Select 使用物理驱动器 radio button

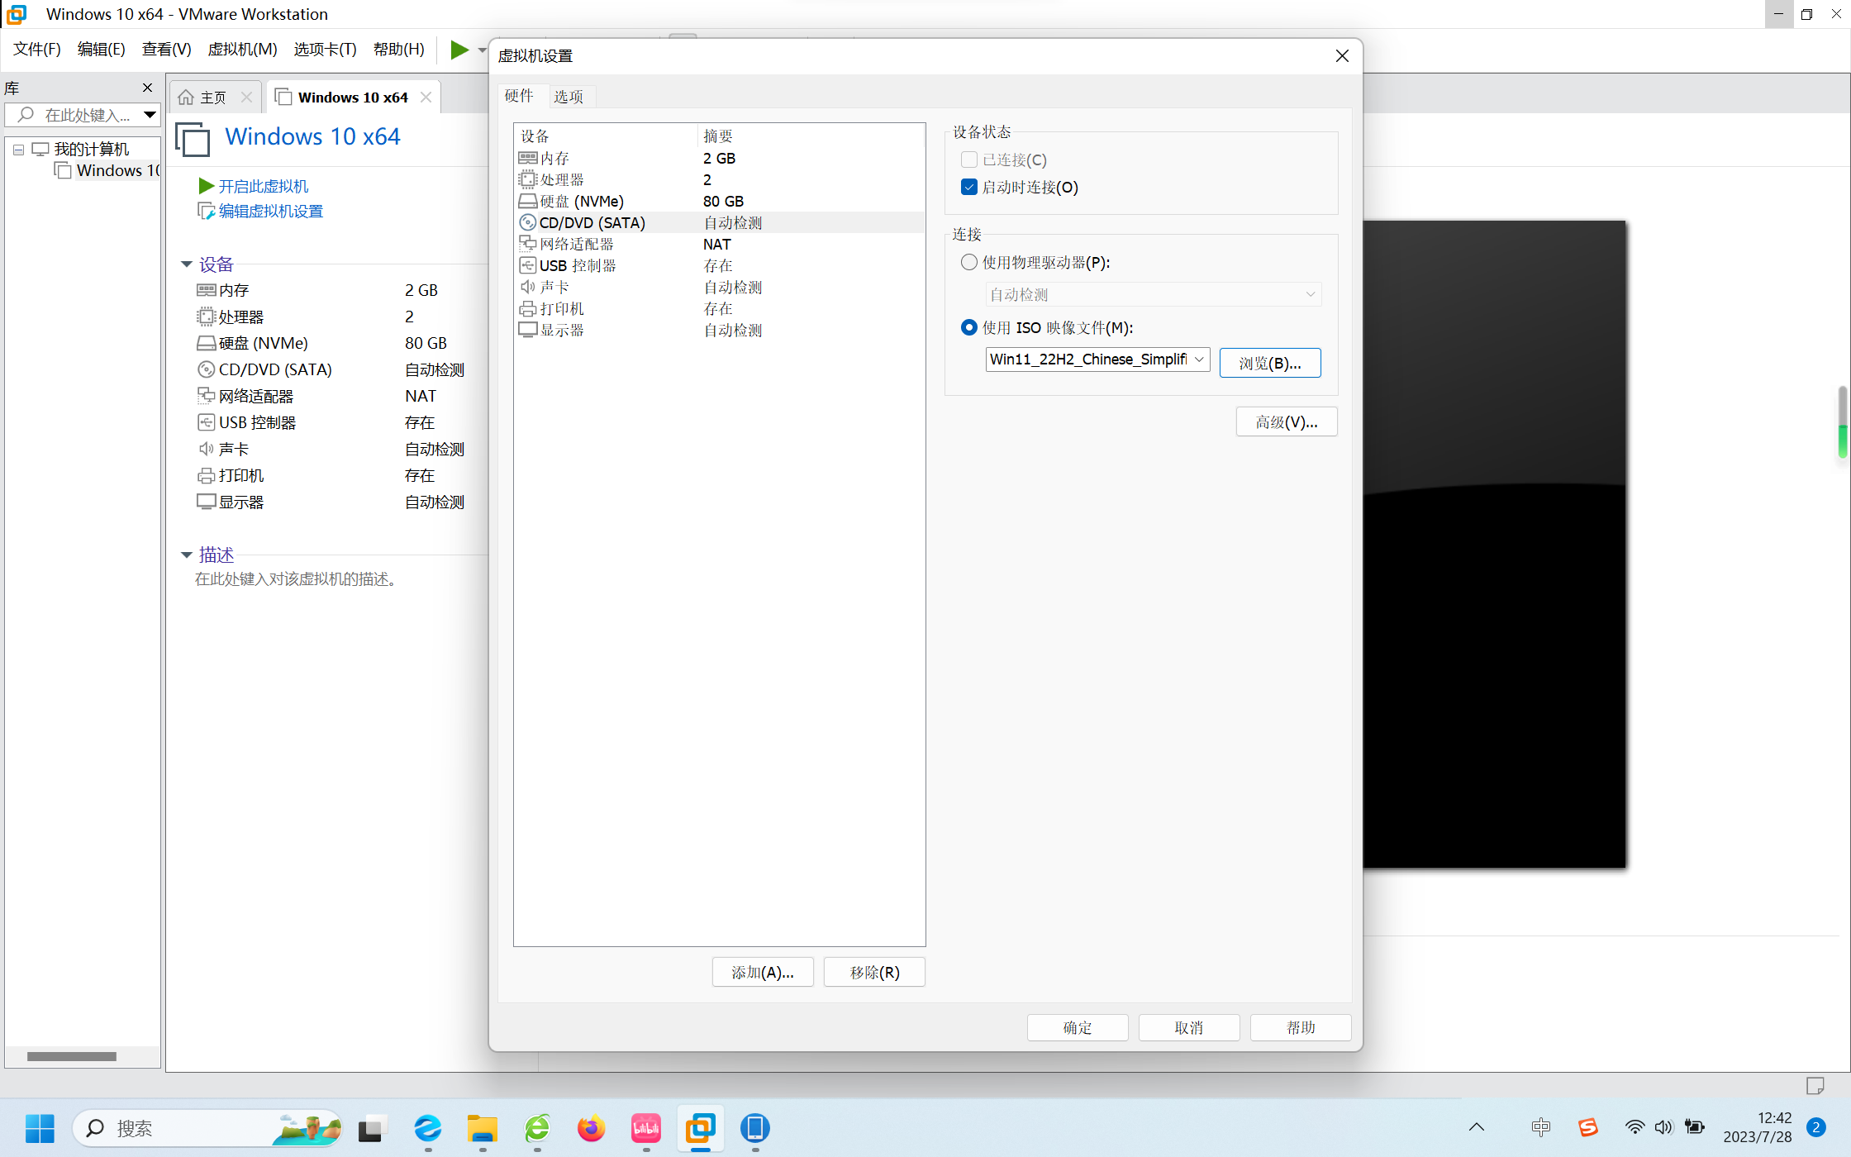969,262
